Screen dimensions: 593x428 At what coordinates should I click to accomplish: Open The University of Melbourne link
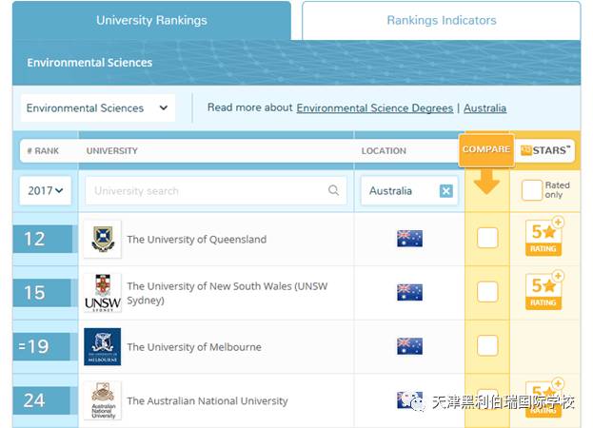[x=194, y=347]
